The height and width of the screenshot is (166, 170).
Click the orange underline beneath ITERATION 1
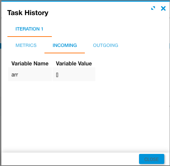pos(30,37)
